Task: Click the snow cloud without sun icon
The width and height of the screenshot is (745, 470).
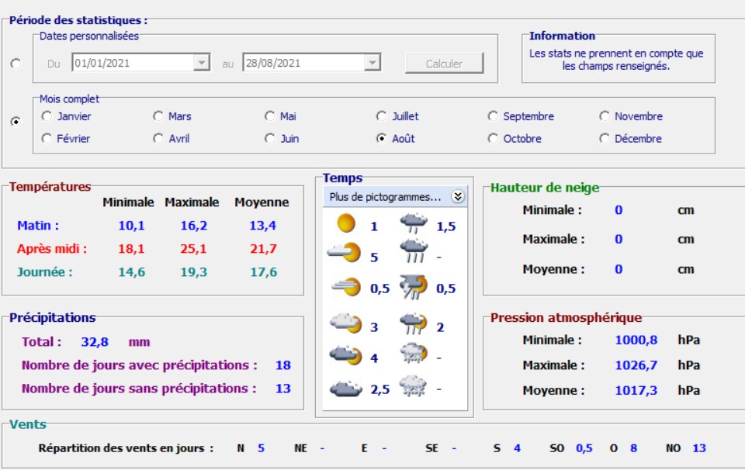Action: 413,387
